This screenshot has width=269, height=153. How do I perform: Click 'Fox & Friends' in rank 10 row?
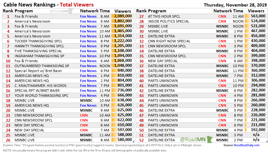point(26,61)
